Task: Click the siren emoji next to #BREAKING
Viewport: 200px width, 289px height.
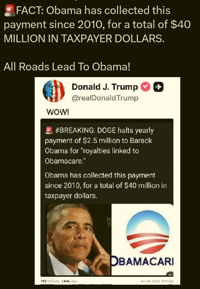Action: pos(49,130)
